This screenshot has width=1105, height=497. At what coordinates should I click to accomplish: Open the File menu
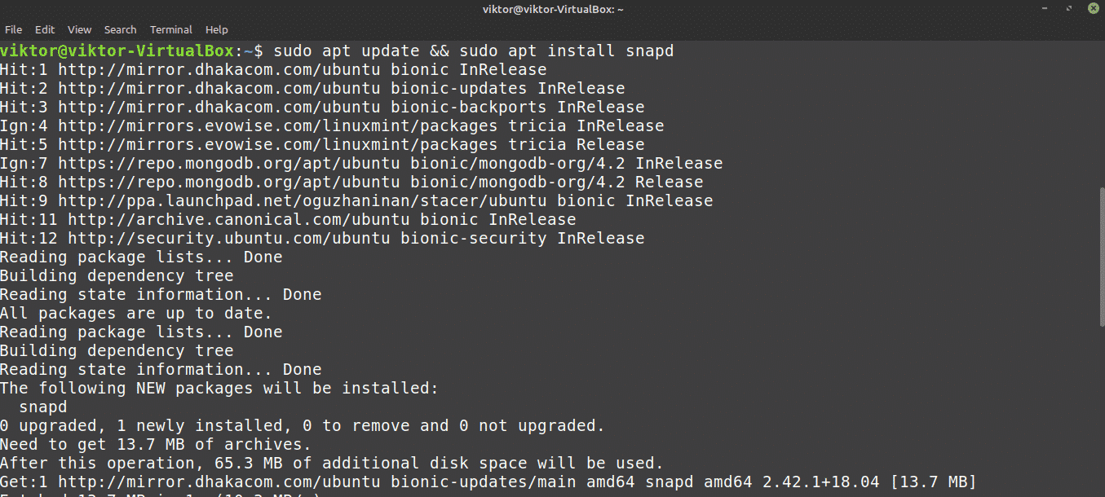[x=13, y=29]
